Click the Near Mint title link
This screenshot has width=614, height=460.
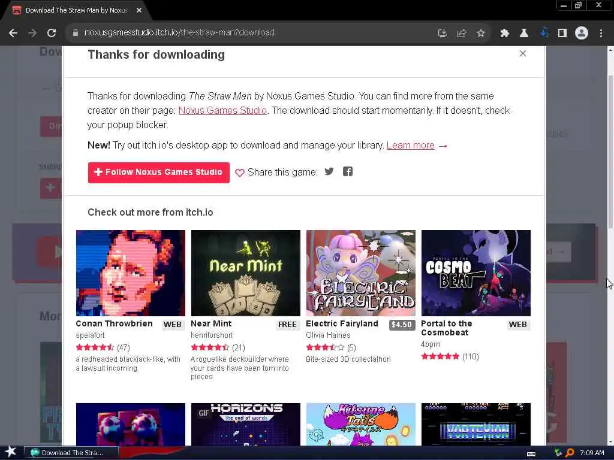[211, 324]
